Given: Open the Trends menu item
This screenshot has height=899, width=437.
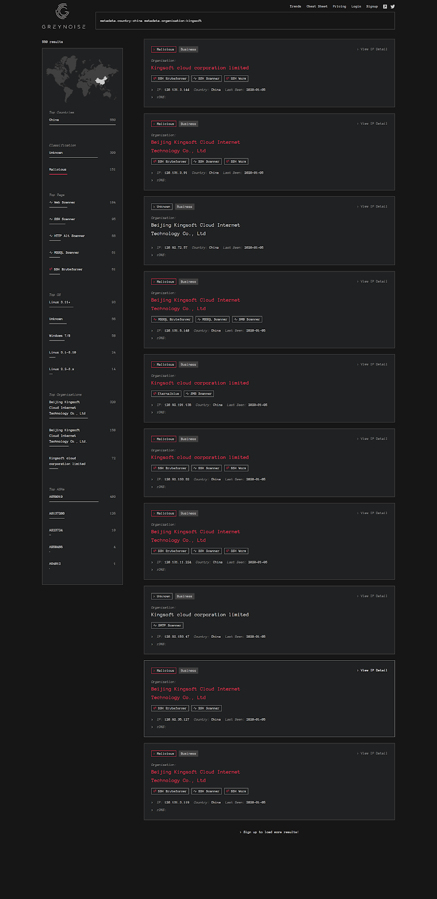Looking at the screenshot, I should point(295,7).
